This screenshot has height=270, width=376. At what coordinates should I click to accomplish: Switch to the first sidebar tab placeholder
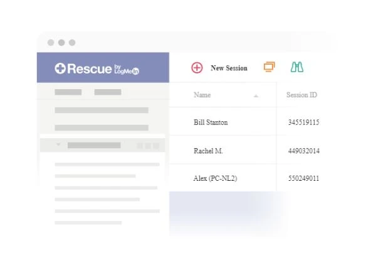pos(68,92)
